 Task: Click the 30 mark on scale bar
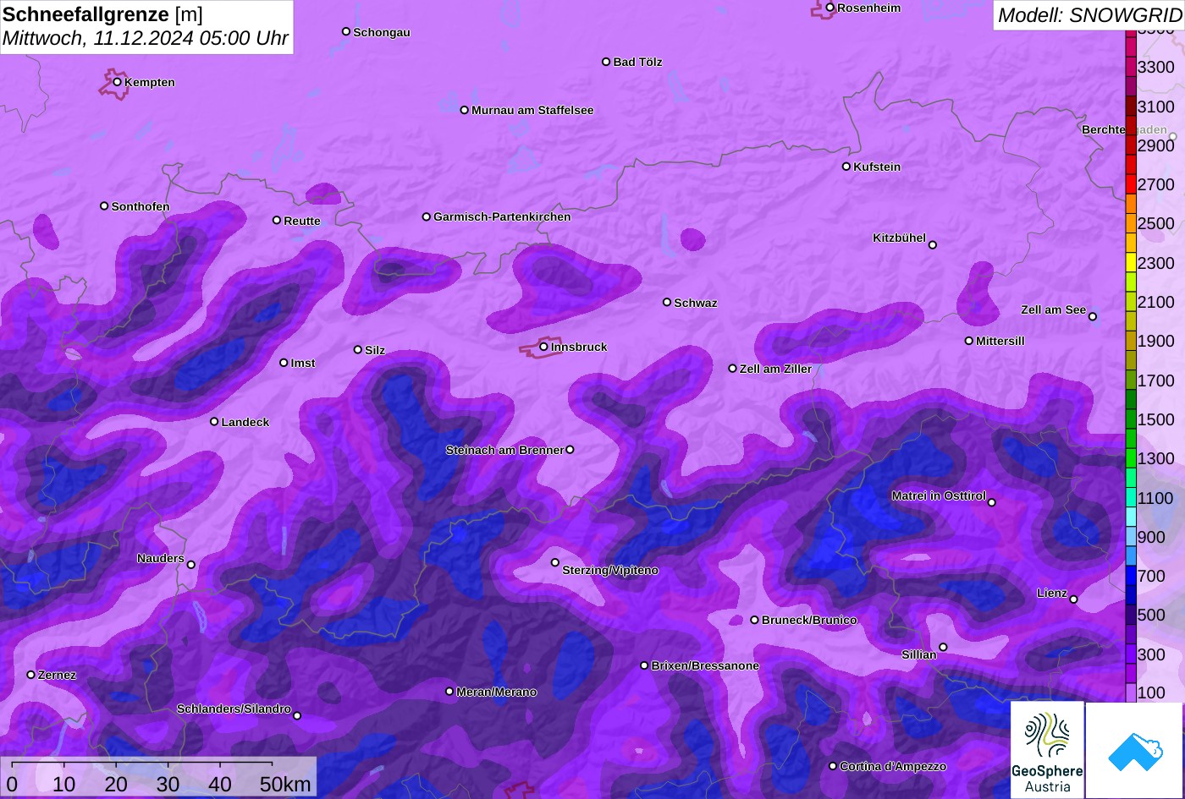pos(168,785)
